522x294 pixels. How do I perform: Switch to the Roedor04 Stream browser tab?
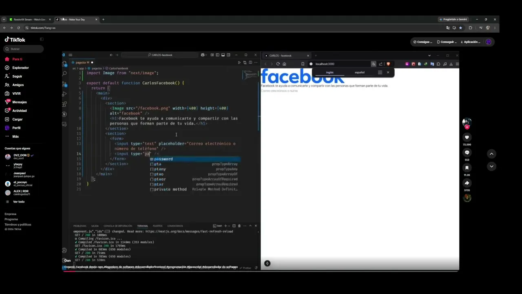point(30,19)
